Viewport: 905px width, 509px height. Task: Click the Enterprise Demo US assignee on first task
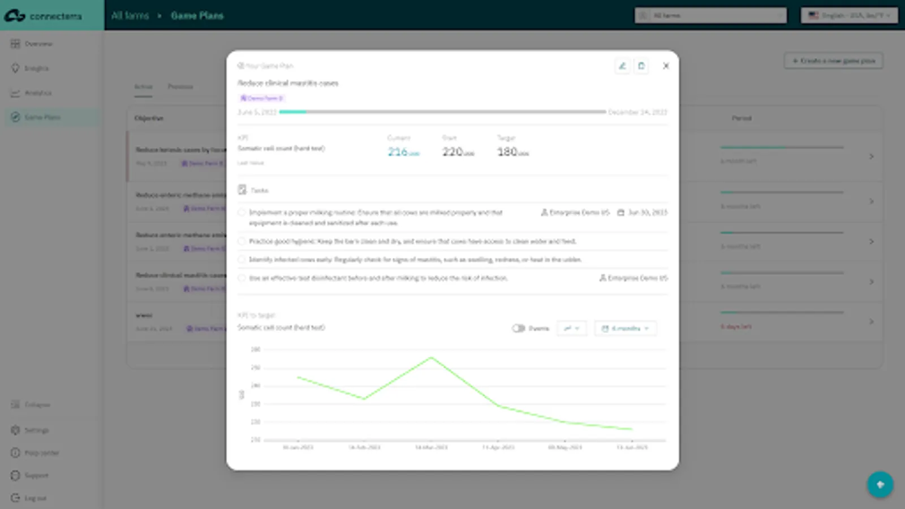point(575,212)
